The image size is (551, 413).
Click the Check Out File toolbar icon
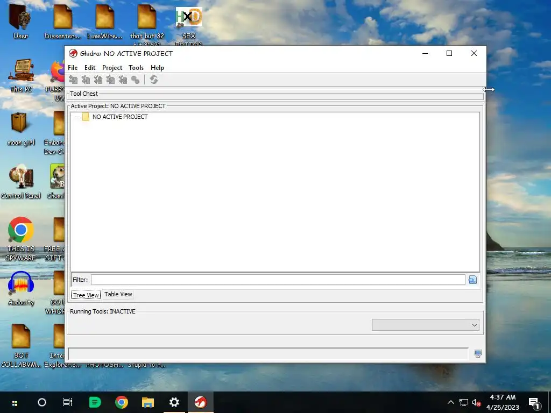[86, 80]
